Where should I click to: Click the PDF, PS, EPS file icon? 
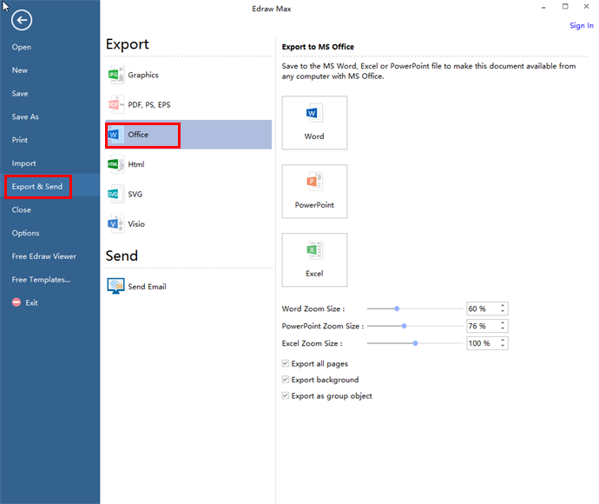pos(116,104)
